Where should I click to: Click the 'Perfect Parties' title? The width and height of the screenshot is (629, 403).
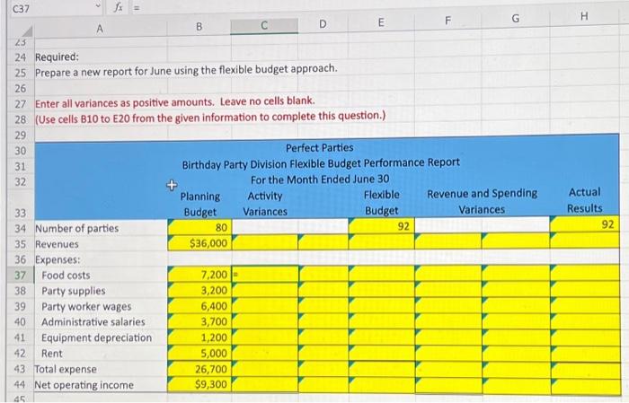pyautogui.click(x=320, y=148)
